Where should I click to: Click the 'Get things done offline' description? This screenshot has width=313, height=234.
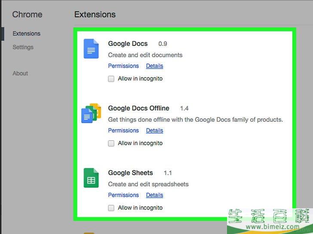196,120
